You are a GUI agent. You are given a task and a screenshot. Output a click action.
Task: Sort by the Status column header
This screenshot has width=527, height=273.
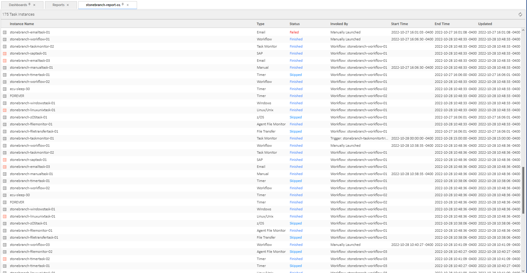294,24
